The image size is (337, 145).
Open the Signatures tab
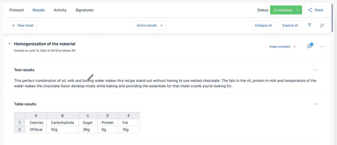tap(84, 10)
